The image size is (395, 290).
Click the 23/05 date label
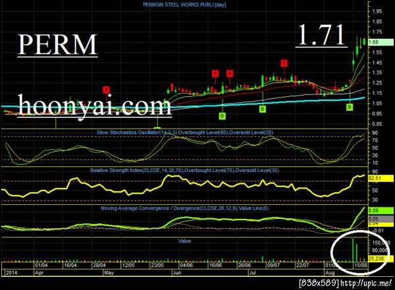[x=157, y=266]
